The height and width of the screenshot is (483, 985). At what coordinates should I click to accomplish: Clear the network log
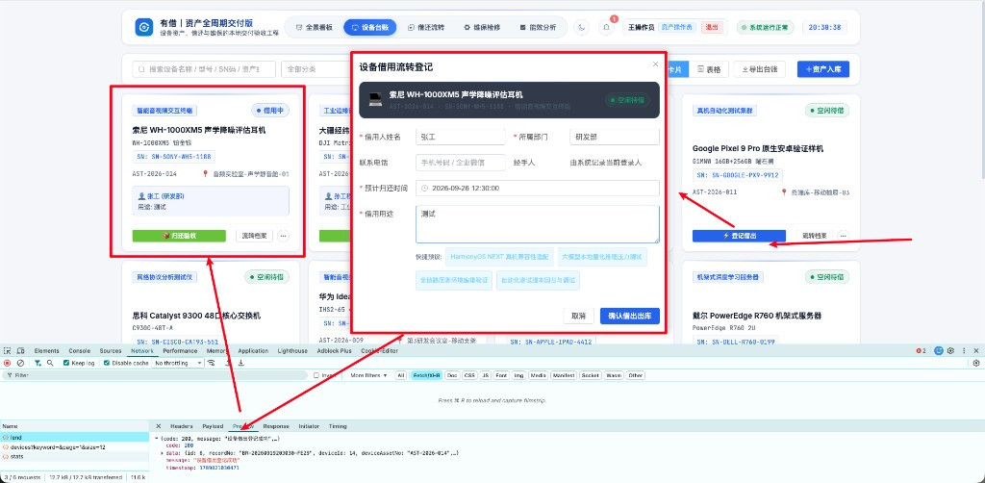coord(20,363)
